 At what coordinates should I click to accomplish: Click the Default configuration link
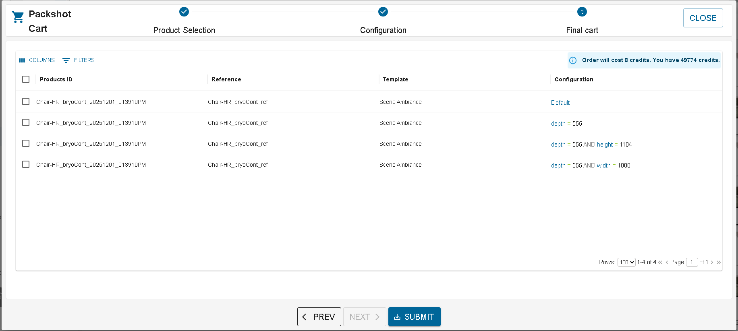[560, 103]
